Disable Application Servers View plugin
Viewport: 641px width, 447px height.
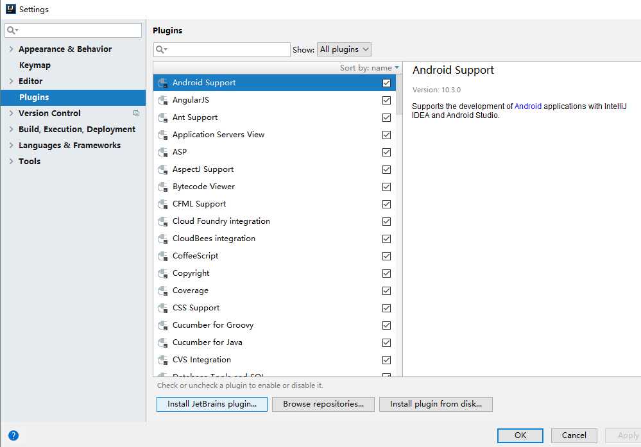(x=386, y=135)
